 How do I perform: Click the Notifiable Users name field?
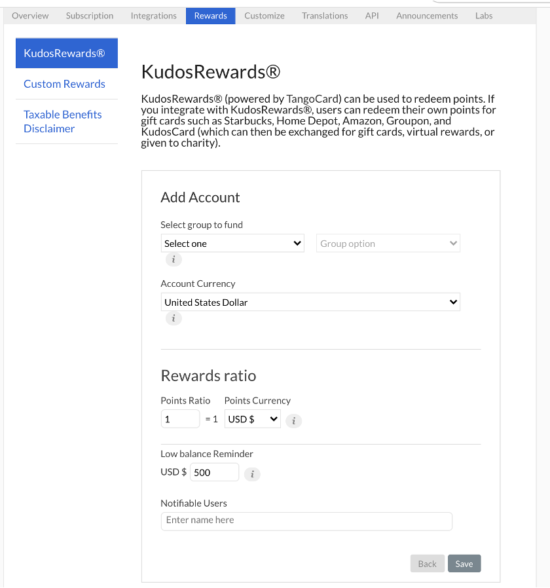(306, 521)
